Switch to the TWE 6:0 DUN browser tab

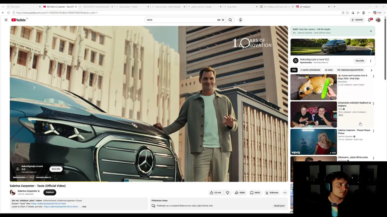96,7
